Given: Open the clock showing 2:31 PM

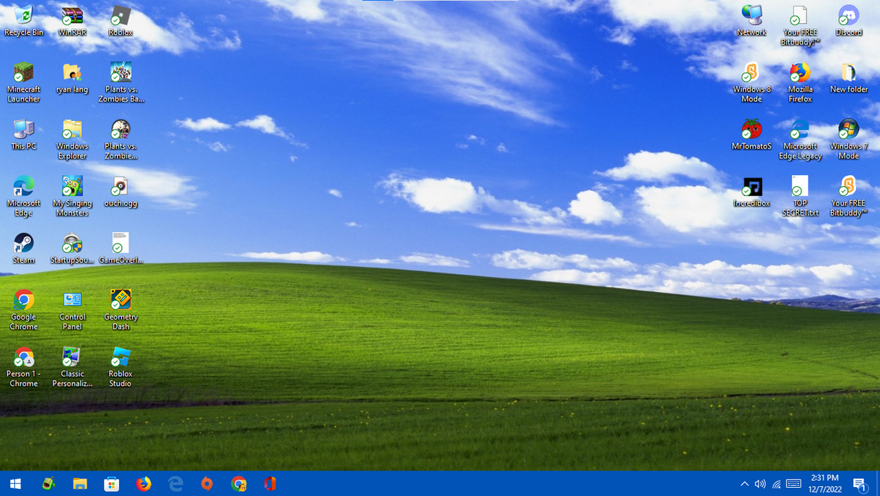Looking at the screenshot, I should click(825, 484).
